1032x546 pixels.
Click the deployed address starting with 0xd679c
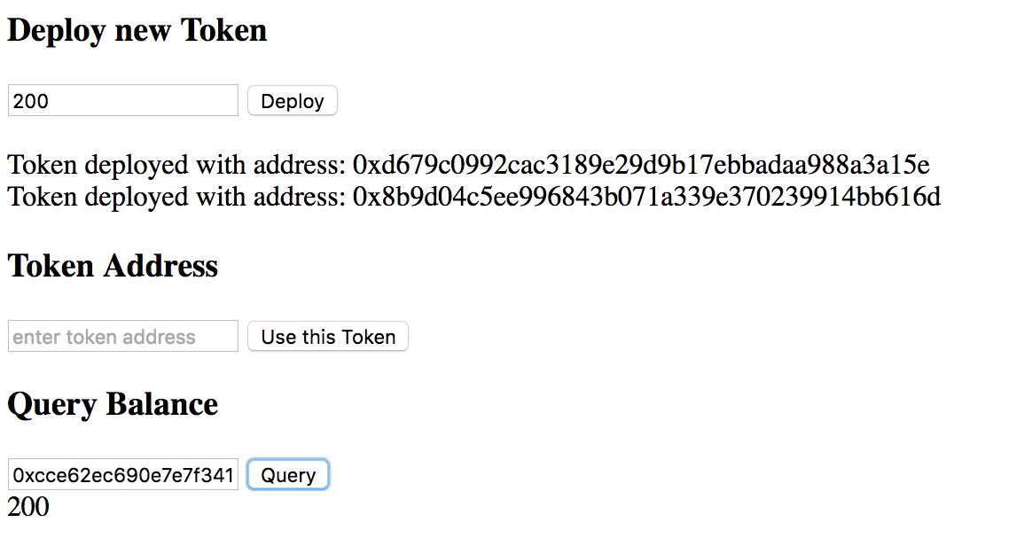coord(641,165)
